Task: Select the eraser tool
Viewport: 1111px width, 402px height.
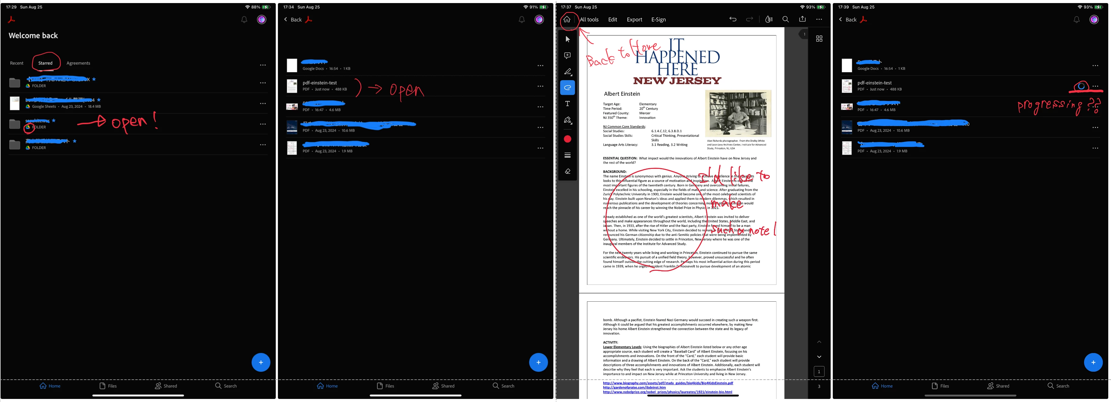Action: point(567,171)
